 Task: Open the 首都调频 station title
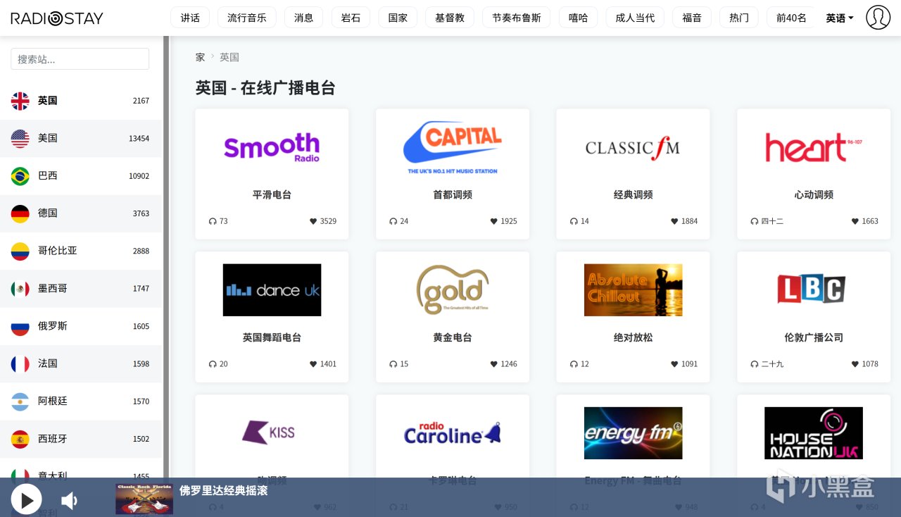point(453,194)
